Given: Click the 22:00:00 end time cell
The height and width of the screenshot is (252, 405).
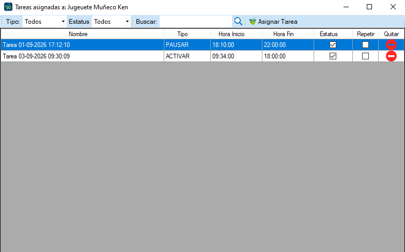Looking at the screenshot, I should click(x=288, y=44).
